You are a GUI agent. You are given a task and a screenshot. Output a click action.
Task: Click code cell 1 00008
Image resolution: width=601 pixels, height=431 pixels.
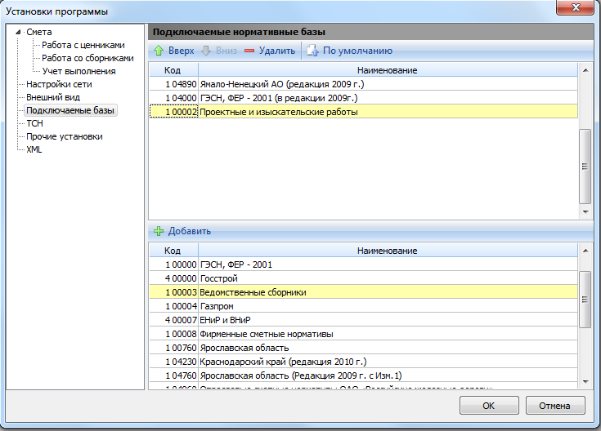(173, 334)
